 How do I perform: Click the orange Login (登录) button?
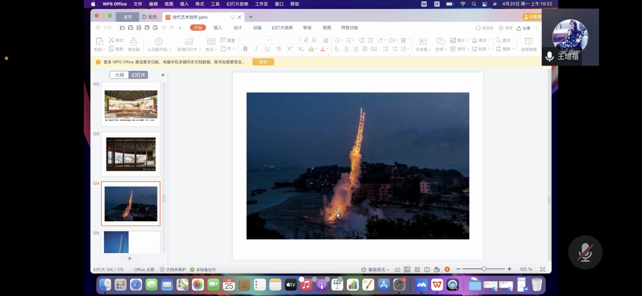[263, 62]
